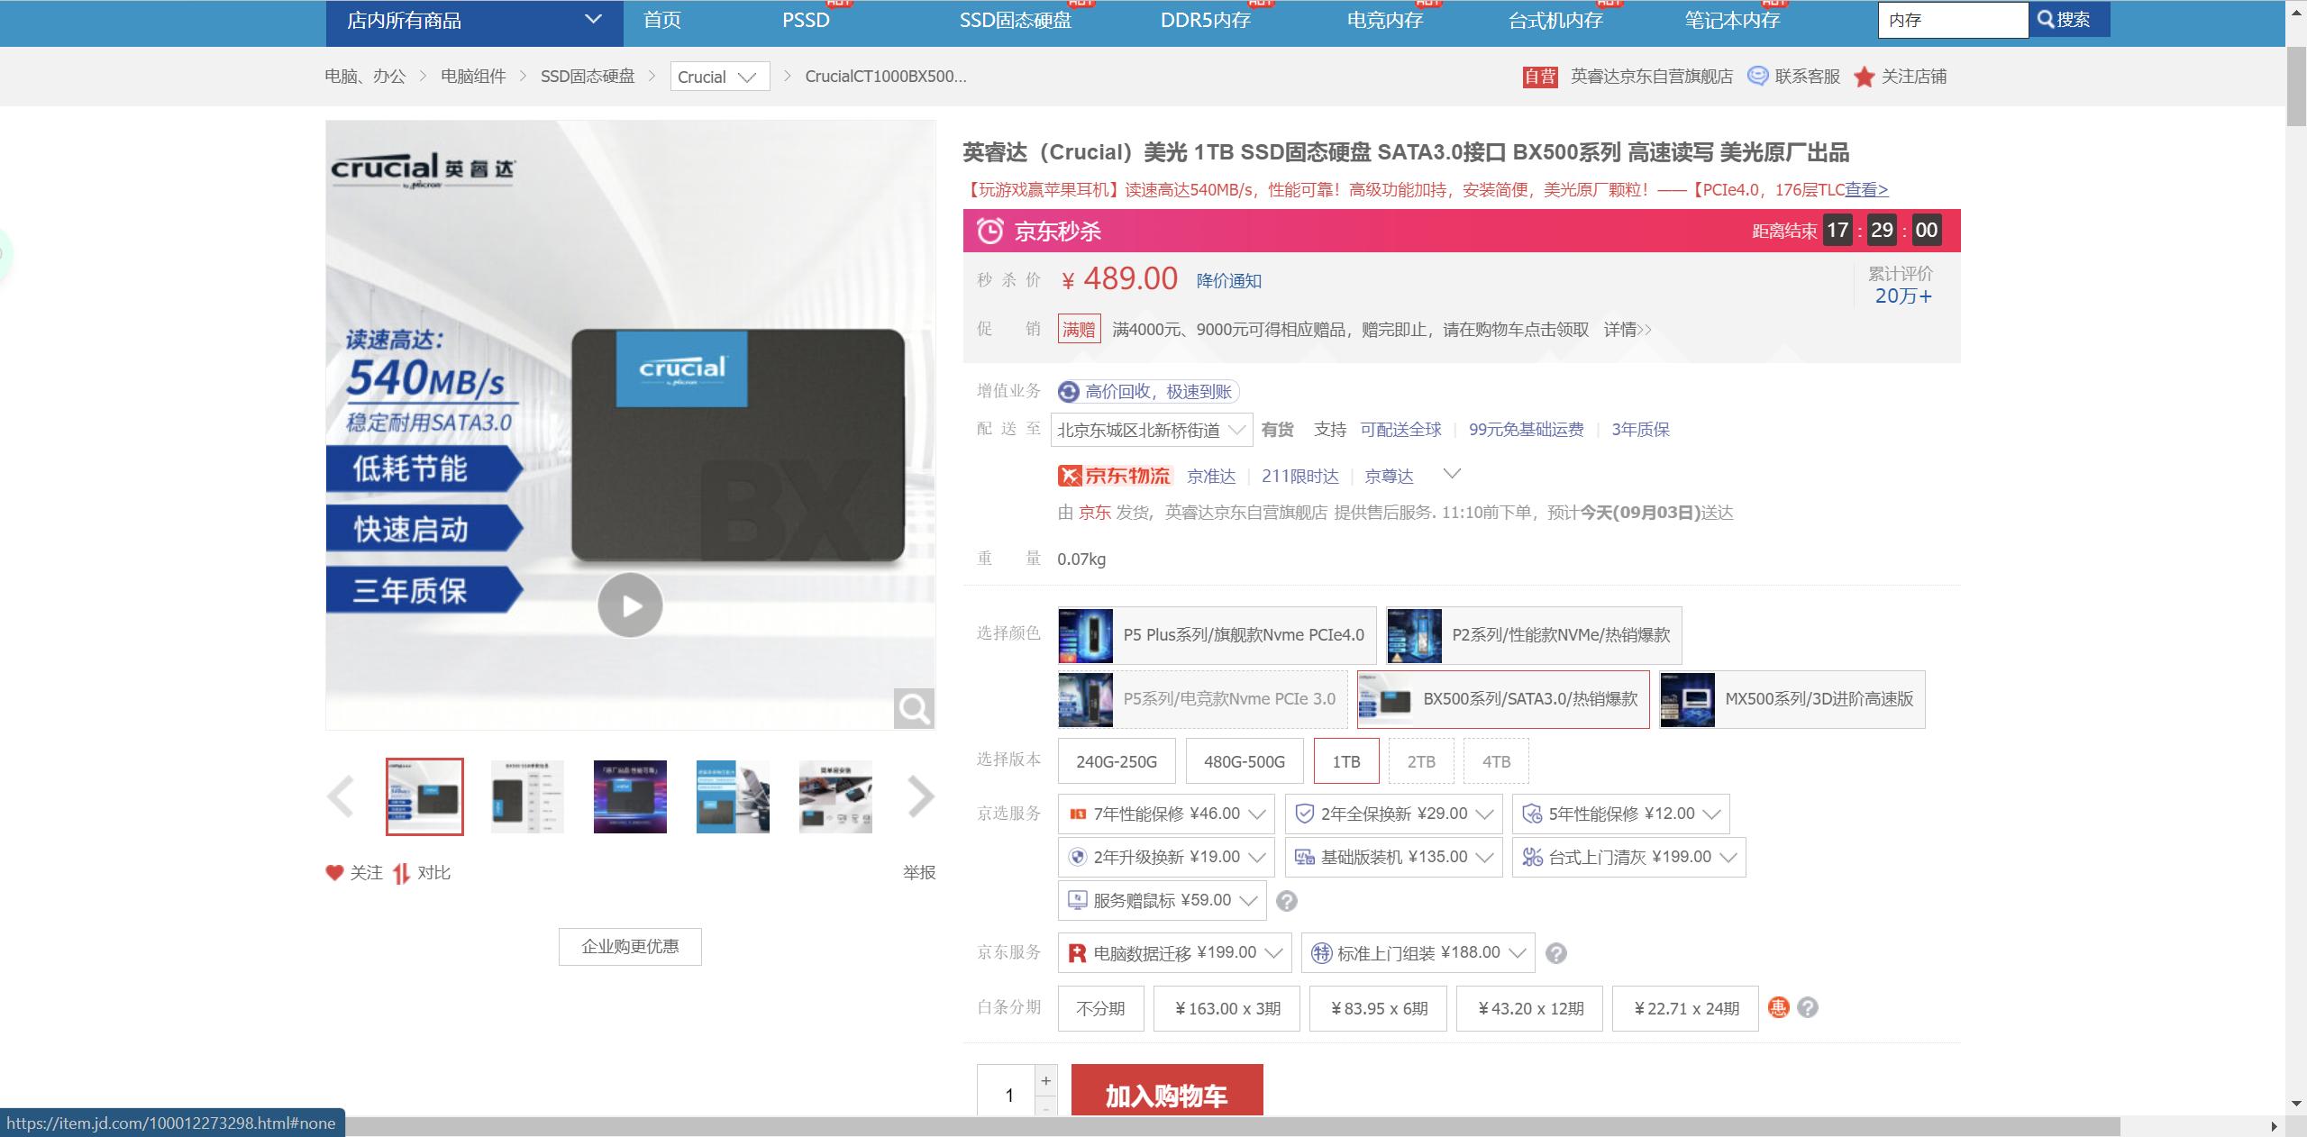Open the SSD固态硬盘 nav tab
The height and width of the screenshot is (1137, 2307).
tap(1015, 21)
